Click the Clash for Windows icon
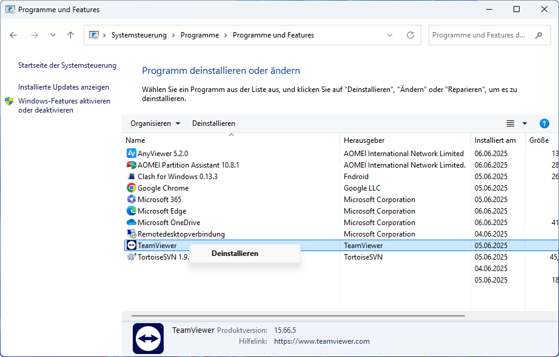The height and width of the screenshot is (357, 559). pyautogui.click(x=131, y=177)
